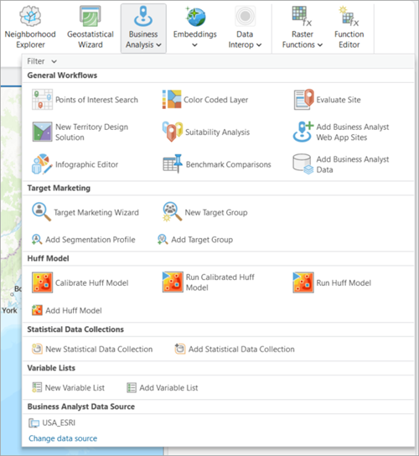419x456 pixels.
Task: Click the Add Segmentation Profile label
Action: pos(91,240)
